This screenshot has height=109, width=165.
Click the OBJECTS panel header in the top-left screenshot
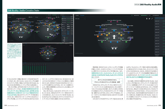[x=63, y=17]
